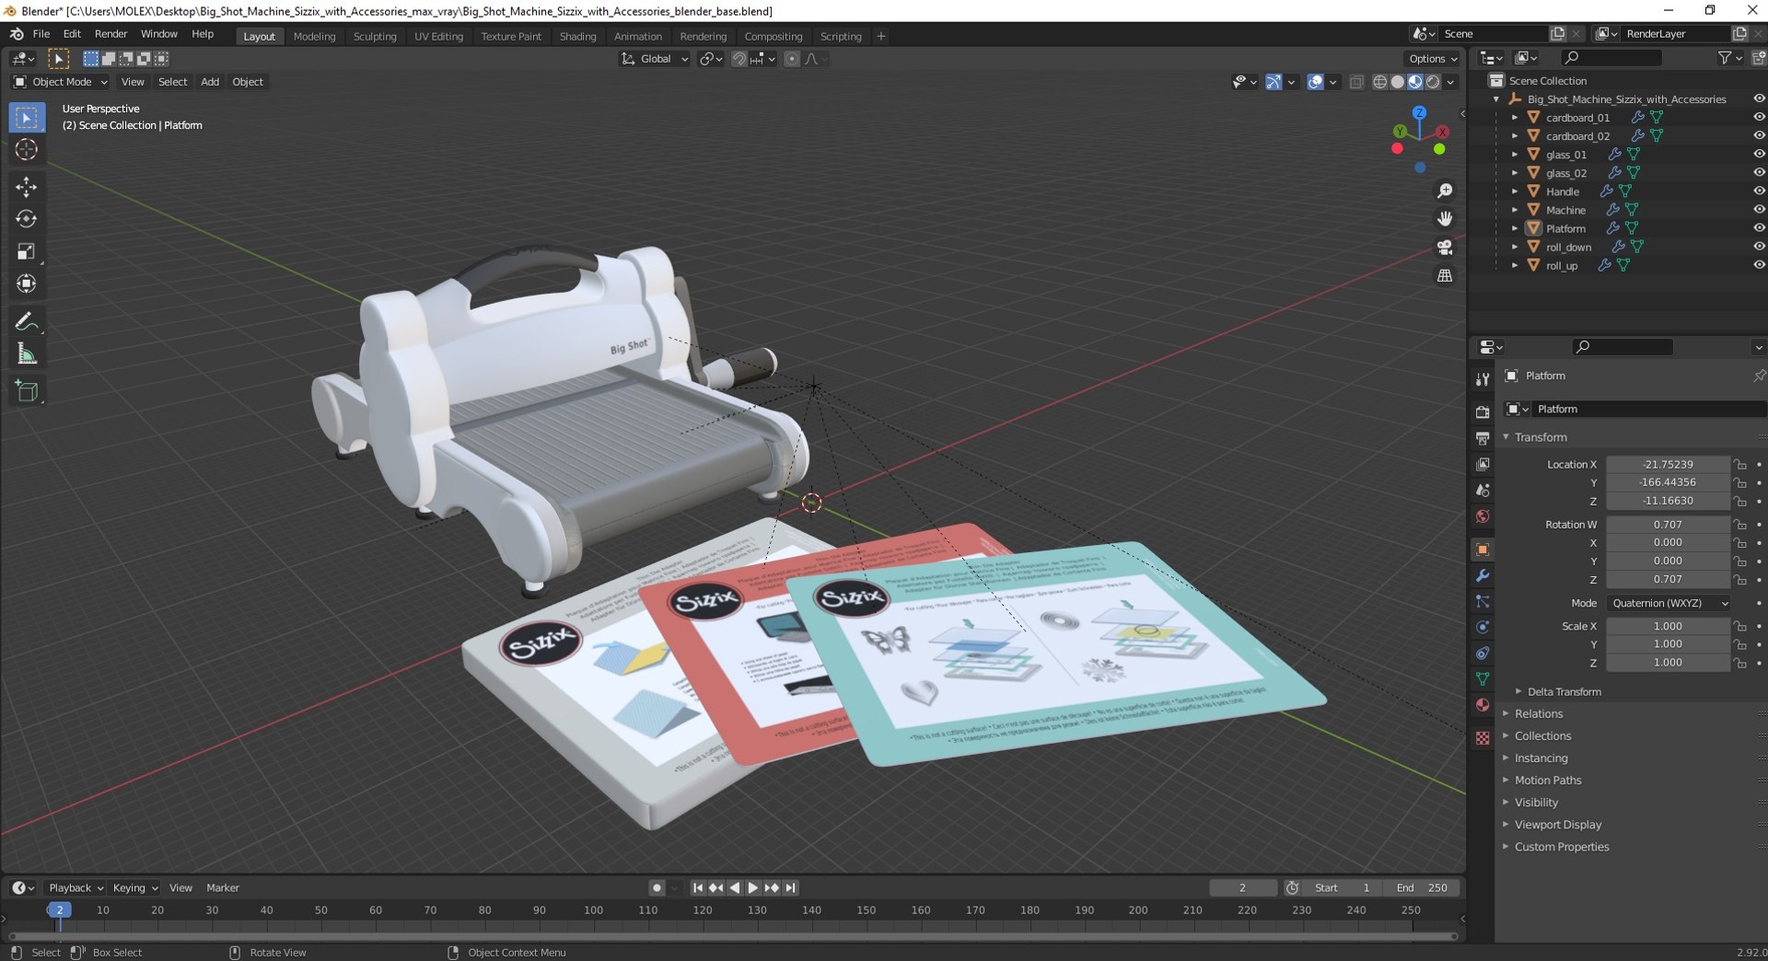The width and height of the screenshot is (1768, 961).
Task: Click the zoom viewport magnifier icon
Action: (x=1445, y=191)
